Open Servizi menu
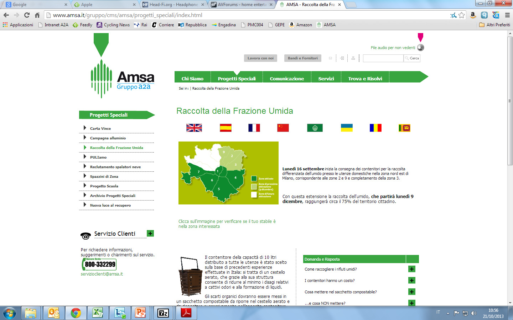Screen dimensions: 513x320 click(x=326, y=79)
